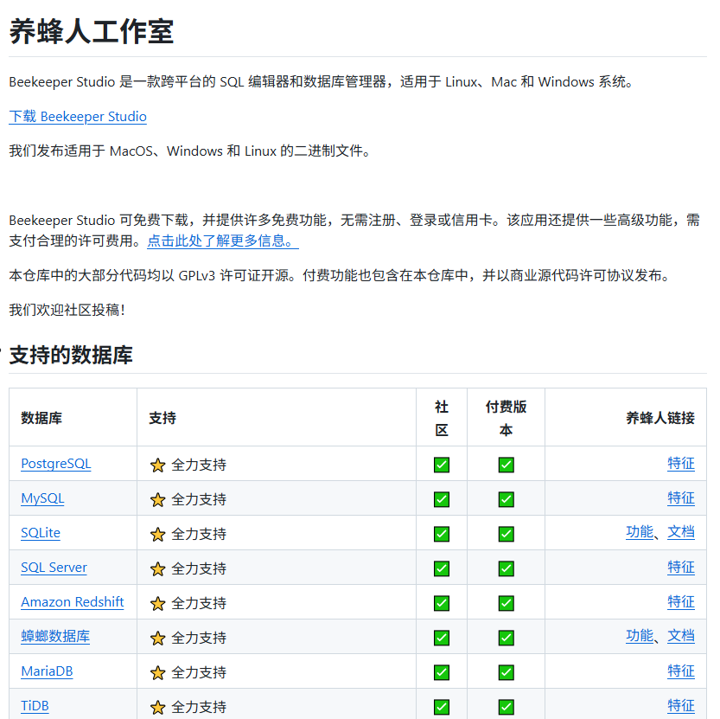Click 功能 link in SQLite row
Image resolution: width=720 pixels, height=719 pixels.
[x=640, y=532]
